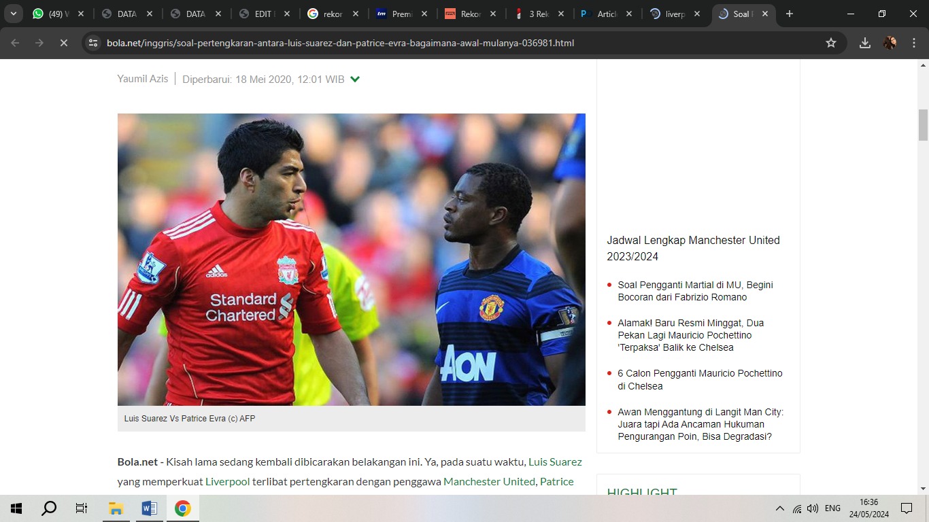Open File Explorer from the taskbar
This screenshot has width=929, height=522.
point(116,508)
